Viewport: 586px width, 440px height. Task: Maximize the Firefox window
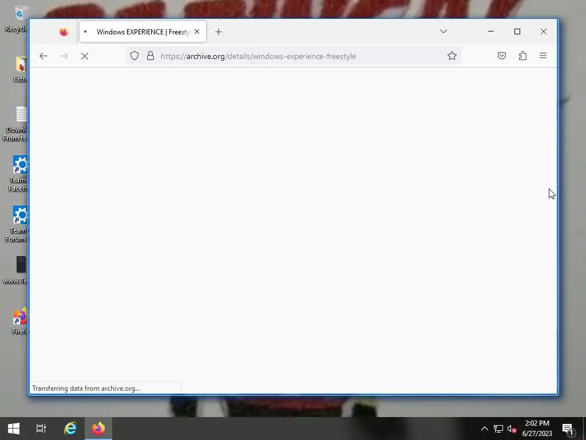coord(517,32)
